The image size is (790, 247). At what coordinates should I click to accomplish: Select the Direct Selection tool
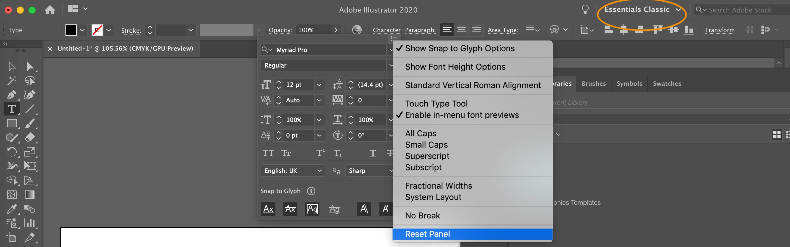(30, 66)
